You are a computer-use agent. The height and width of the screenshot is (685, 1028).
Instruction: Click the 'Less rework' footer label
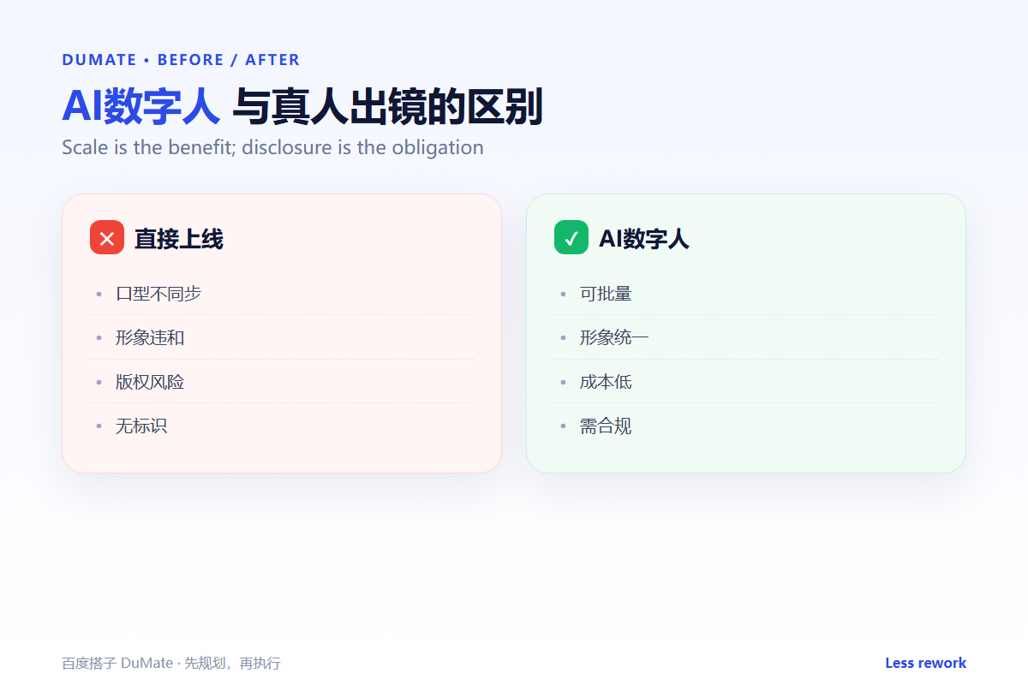click(x=925, y=663)
